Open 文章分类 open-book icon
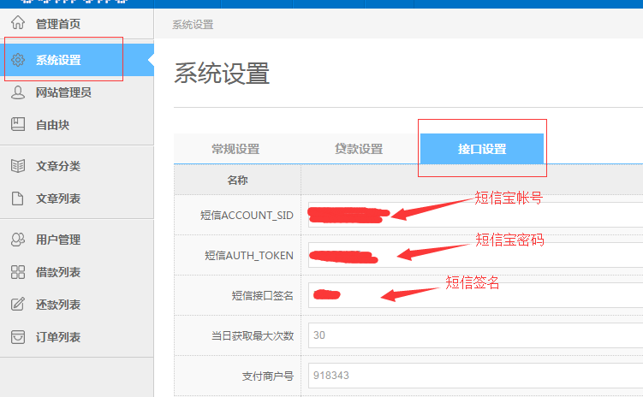The height and width of the screenshot is (397, 643). coord(17,166)
